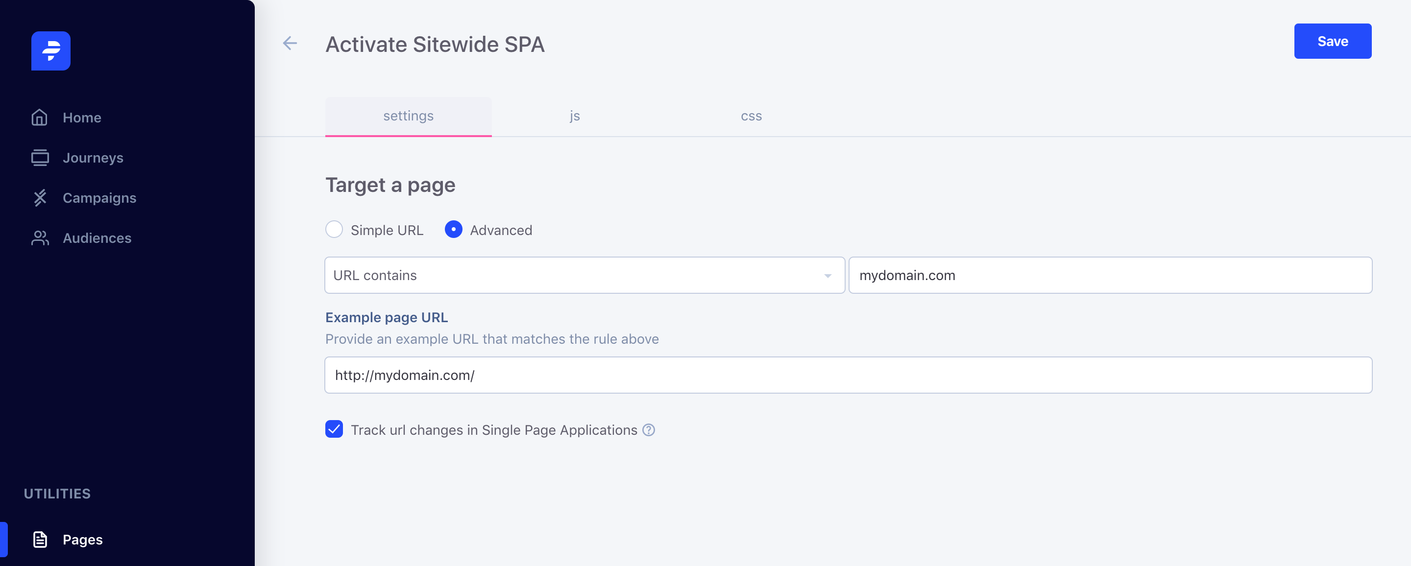This screenshot has width=1411, height=566.
Task: Click the Home house icon
Action: pos(39,117)
